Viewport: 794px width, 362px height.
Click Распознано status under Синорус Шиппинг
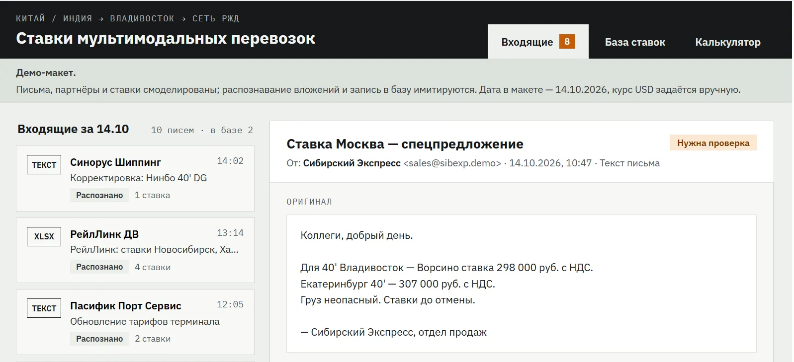[x=99, y=195]
